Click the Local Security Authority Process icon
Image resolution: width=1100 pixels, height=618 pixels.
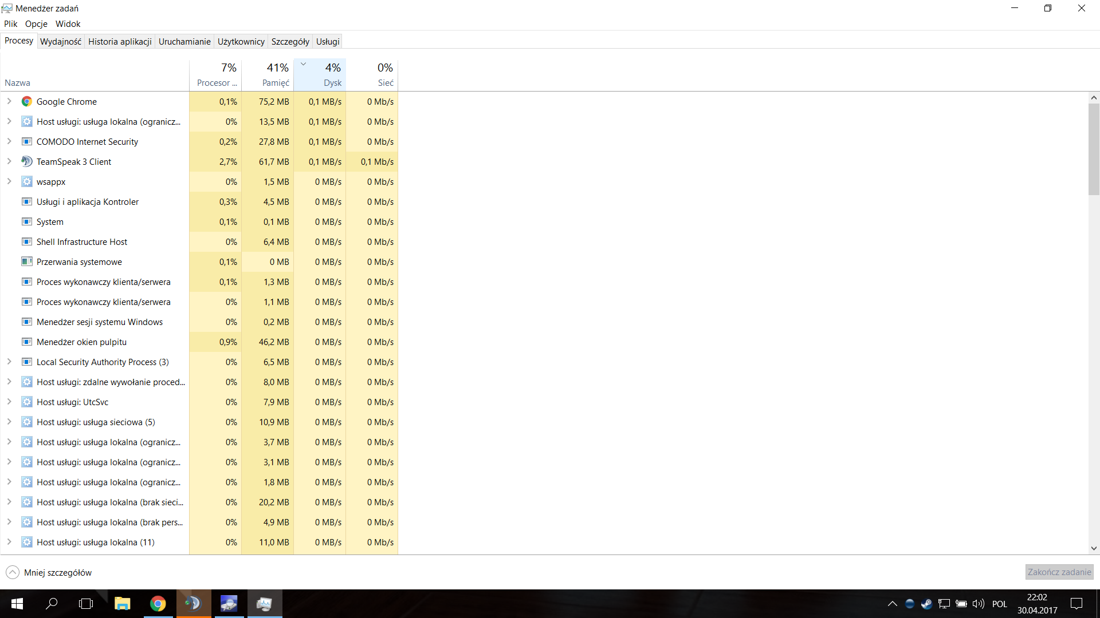coord(26,362)
